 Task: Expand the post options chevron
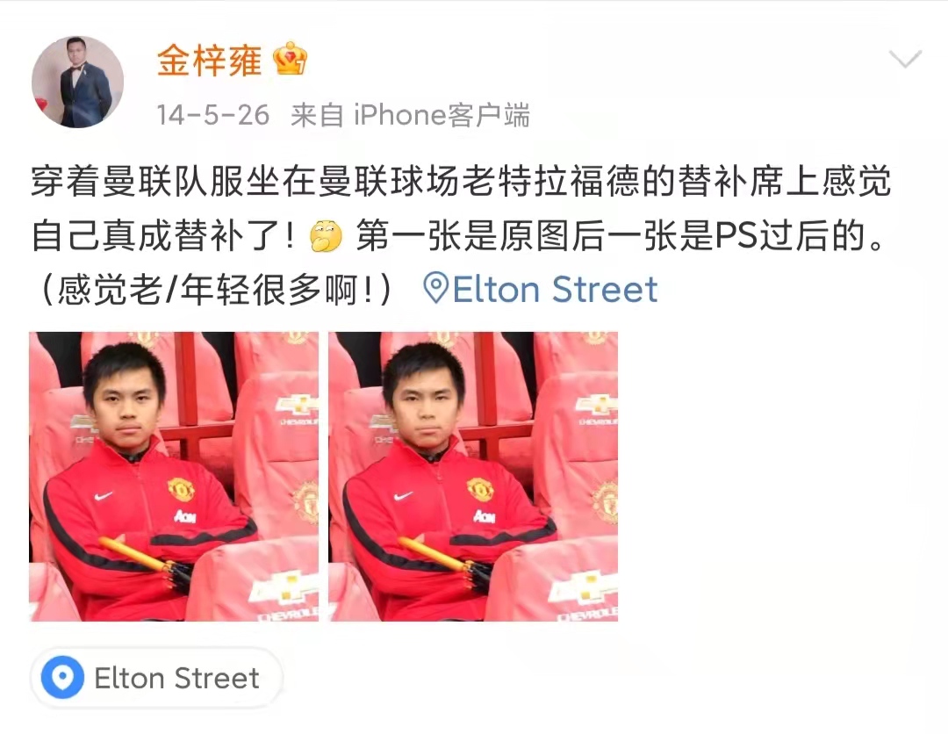(x=905, y=59)
